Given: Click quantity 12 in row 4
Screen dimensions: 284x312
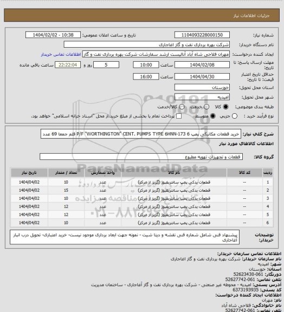Looking at the screenshot, I should click(x=66, y=206).
